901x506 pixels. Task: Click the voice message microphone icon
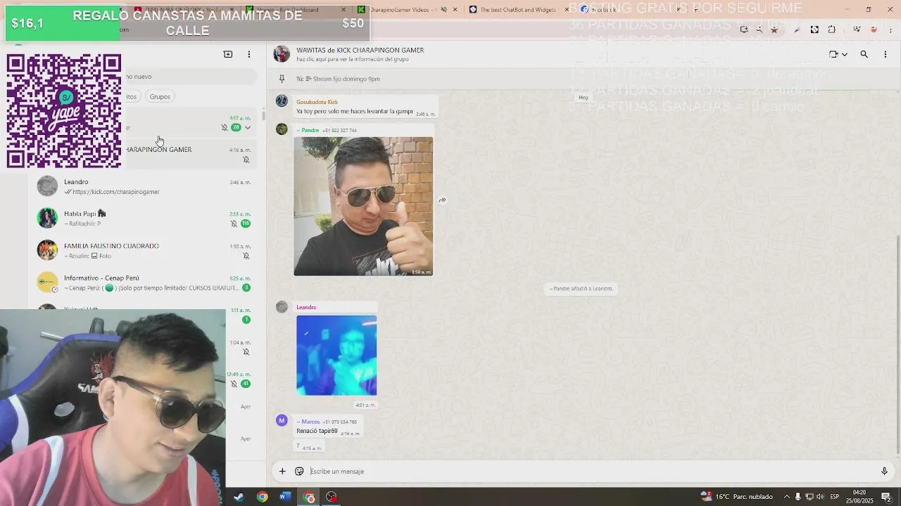[884, 471]
